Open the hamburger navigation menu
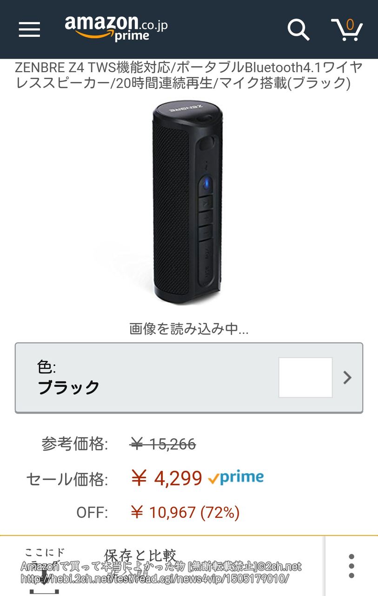The image size is (378, 596). click(29, 29)
